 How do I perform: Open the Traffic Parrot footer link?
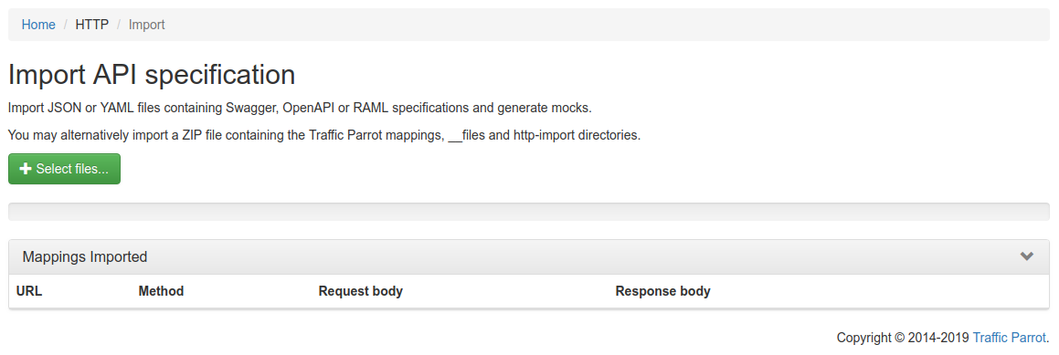(x=1009, y=339)
